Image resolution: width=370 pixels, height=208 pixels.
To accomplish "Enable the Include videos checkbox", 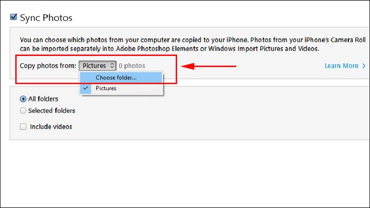I will point(23,127).
